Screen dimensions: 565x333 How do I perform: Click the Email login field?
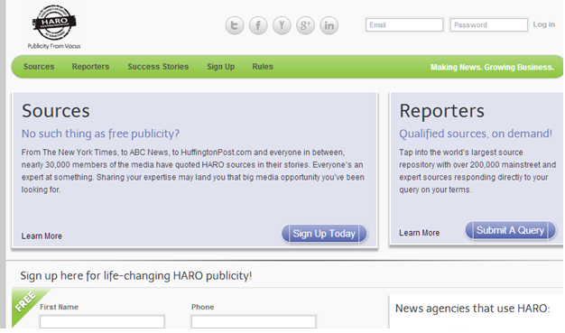[404, 25]
